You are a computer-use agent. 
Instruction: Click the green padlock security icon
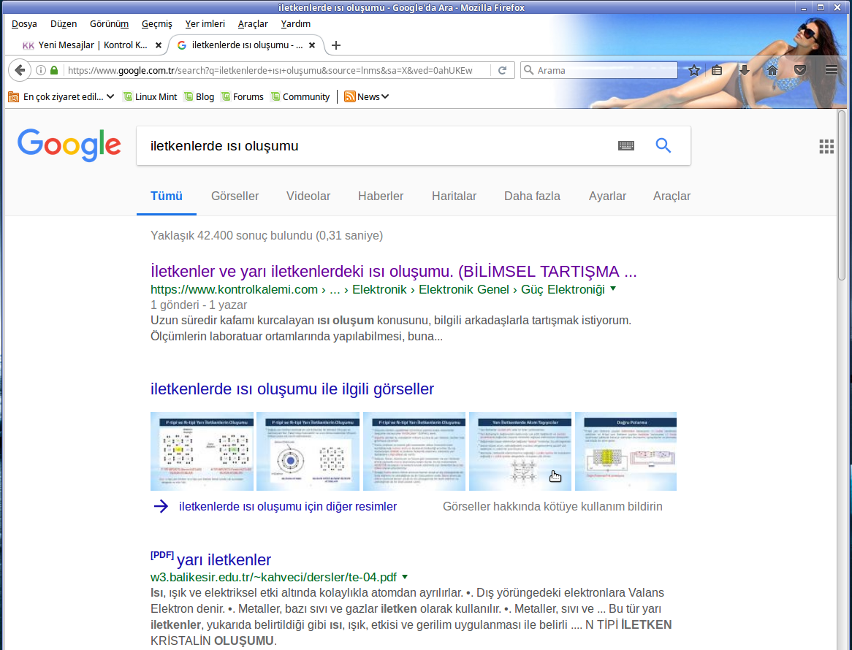click(54, 70)
